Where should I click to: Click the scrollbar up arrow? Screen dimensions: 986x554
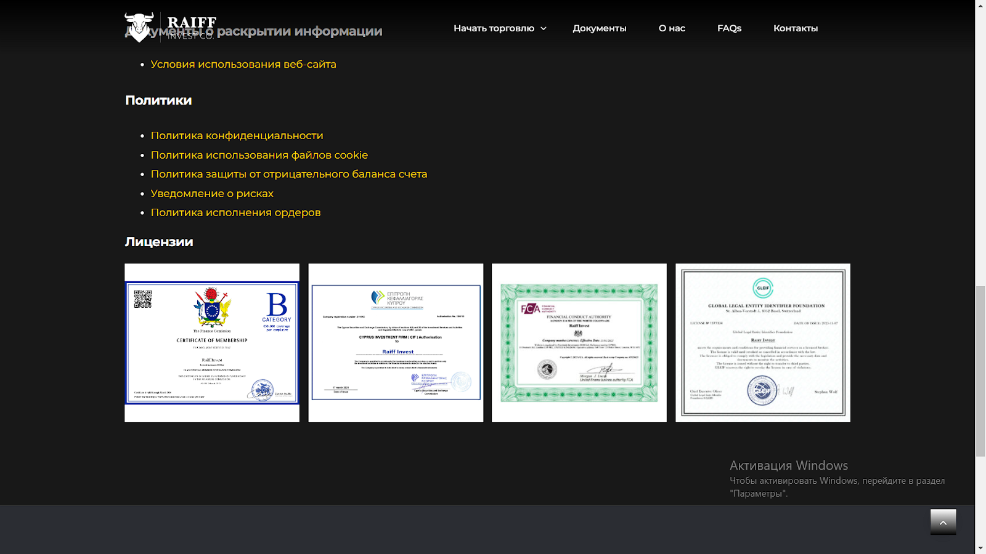[x=980, y=5]
